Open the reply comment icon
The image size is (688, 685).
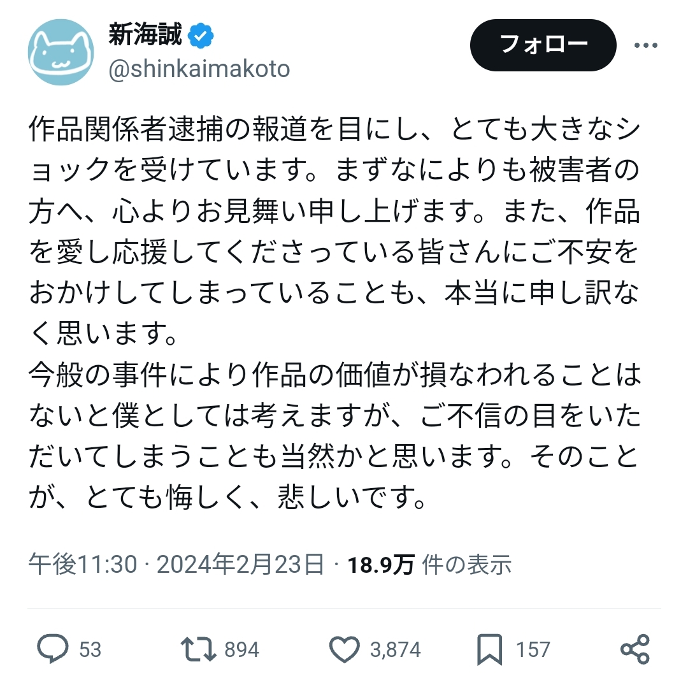(53, 649)
